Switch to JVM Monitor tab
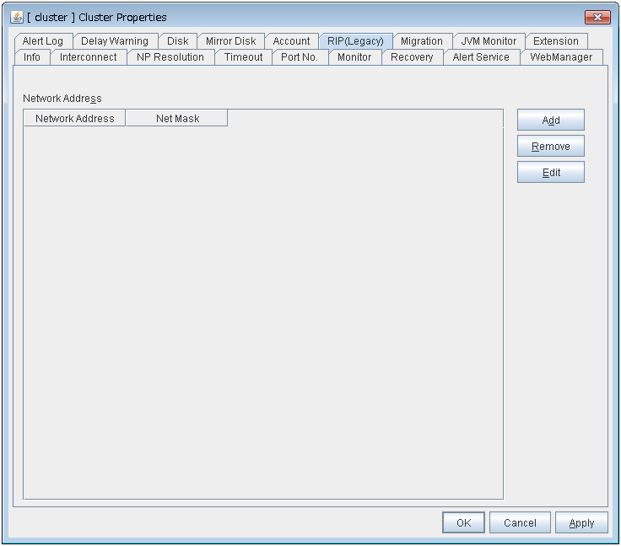The height and width of the screenshot is (546, 621). click(x=489, y=41)
